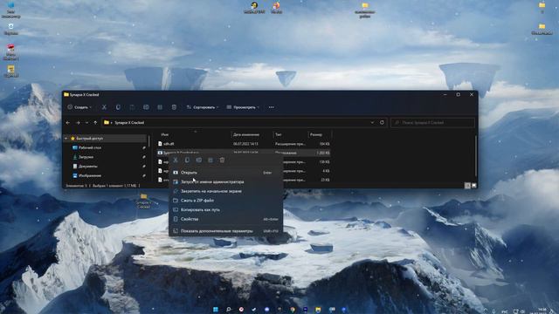
Task: Choose Показать дополнительные параметры
Action: tap(225, 231)
